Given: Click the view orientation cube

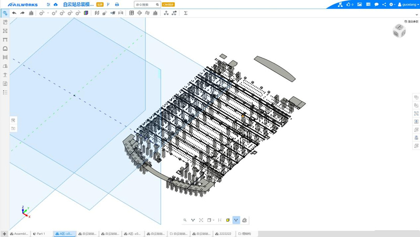Looking at the screenshot, I should (399, 32).
